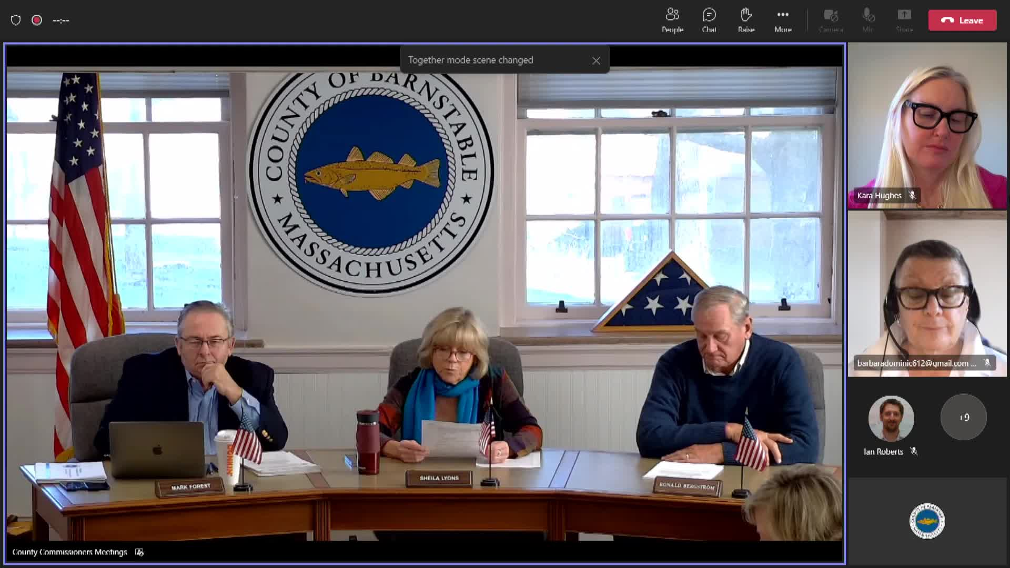Select Ian Roberts's profile picture

pos(891,418)
